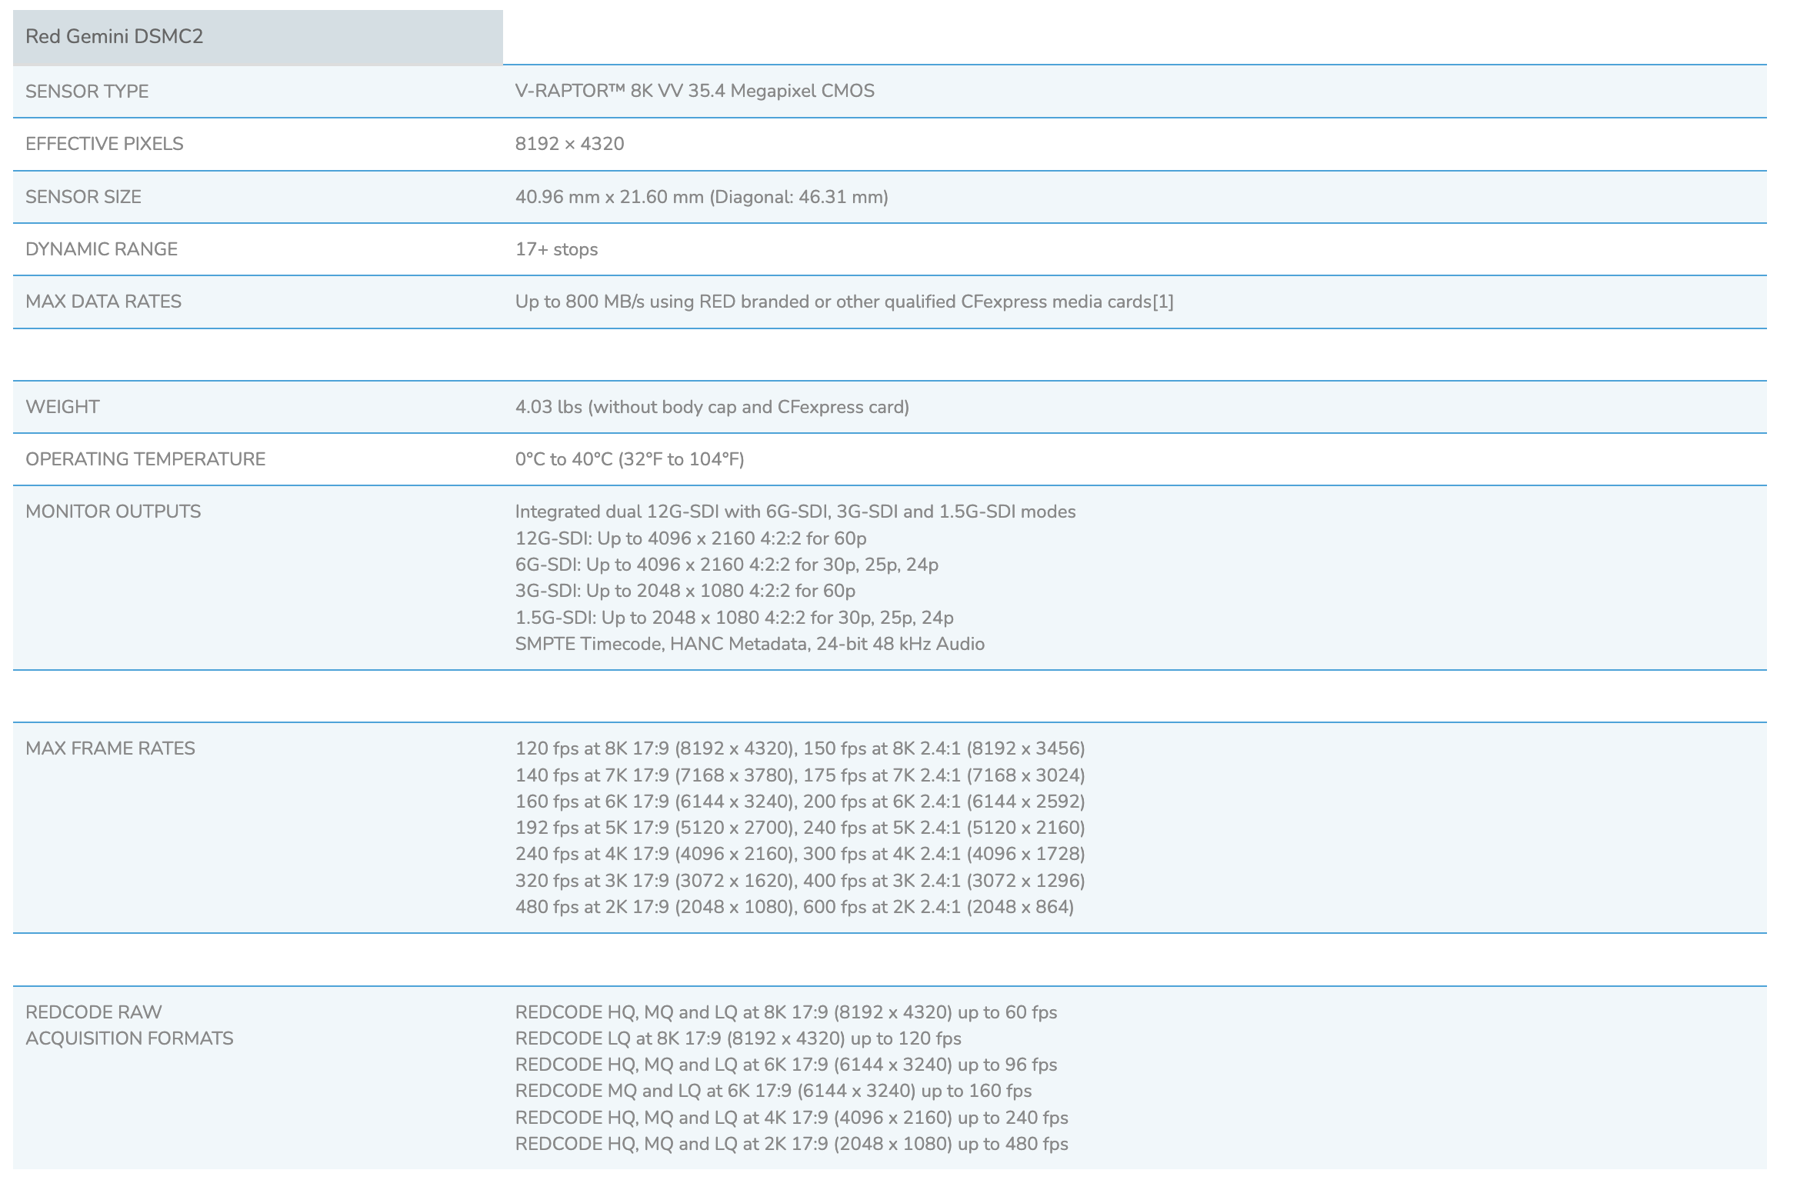The image size is (1797, 1200).
Task: Click the MONITOR OUTPUTS label
Action: [x=113, y=512]
